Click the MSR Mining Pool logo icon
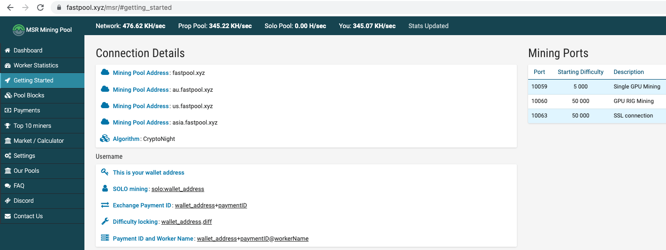This screenshot has height=250, width=666. click(18, 30)
